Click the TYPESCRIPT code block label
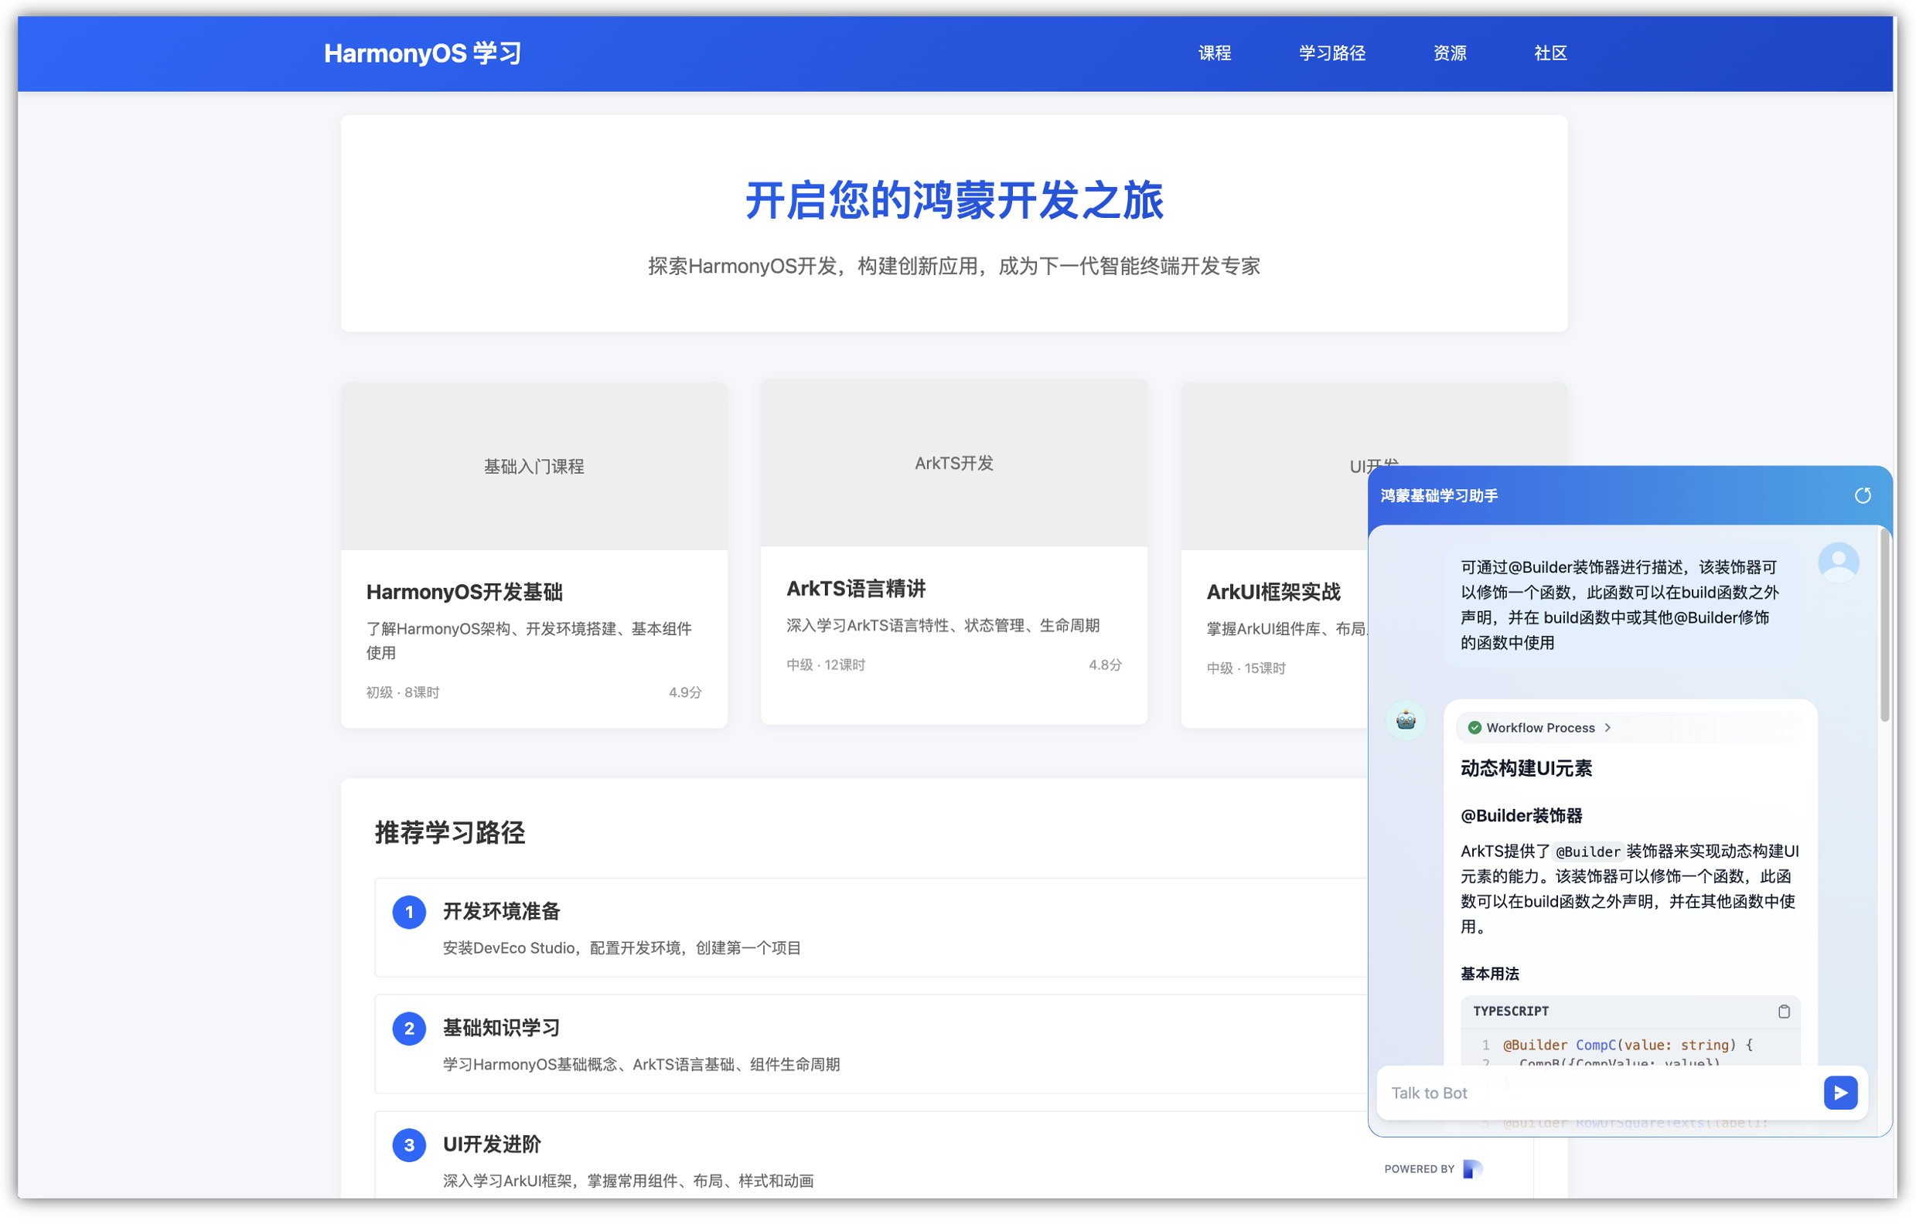The image size is (1916, 1224). [x=1510, y=1011]
